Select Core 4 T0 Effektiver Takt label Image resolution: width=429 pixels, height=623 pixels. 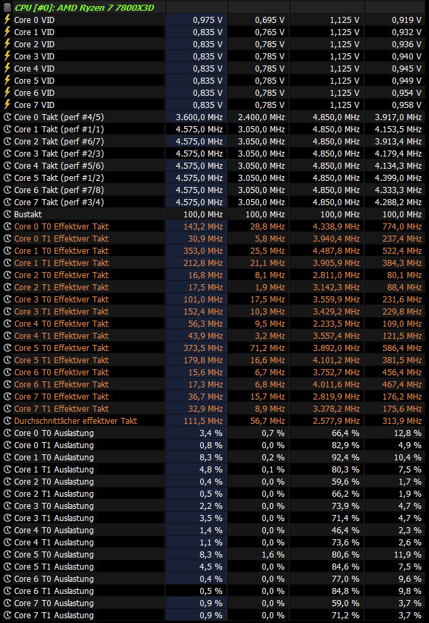click(61, 324)
